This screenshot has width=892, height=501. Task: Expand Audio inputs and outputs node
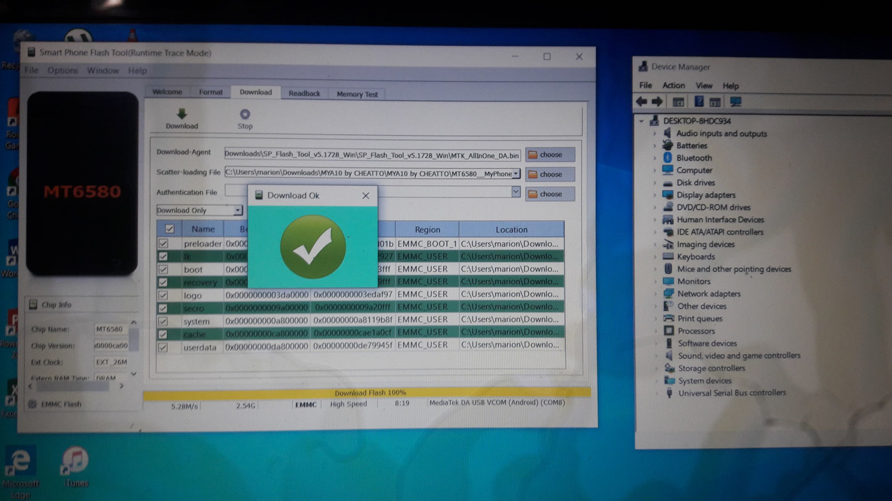point(654,133)
